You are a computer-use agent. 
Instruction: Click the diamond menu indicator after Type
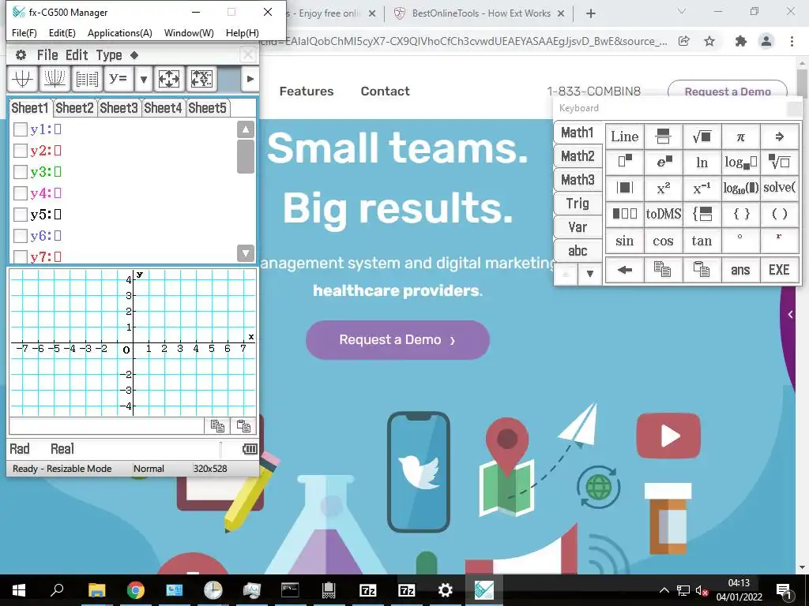pos(134,55)
